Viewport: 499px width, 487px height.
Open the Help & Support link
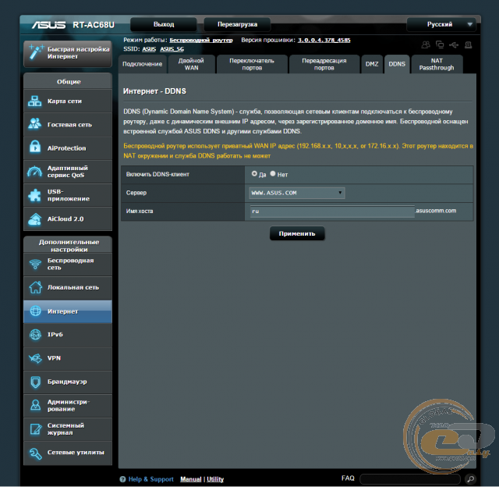click(150, 479)
